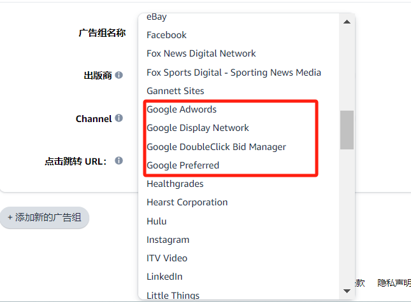
Task: Select Fox News Digital Network option
Action: click(x=201, y=53)
